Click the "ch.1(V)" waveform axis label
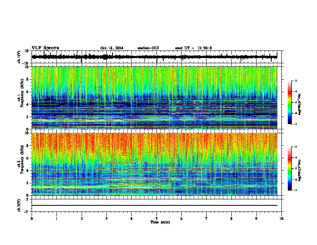Viewport: 317px width, 245px height. click(19, 57)
